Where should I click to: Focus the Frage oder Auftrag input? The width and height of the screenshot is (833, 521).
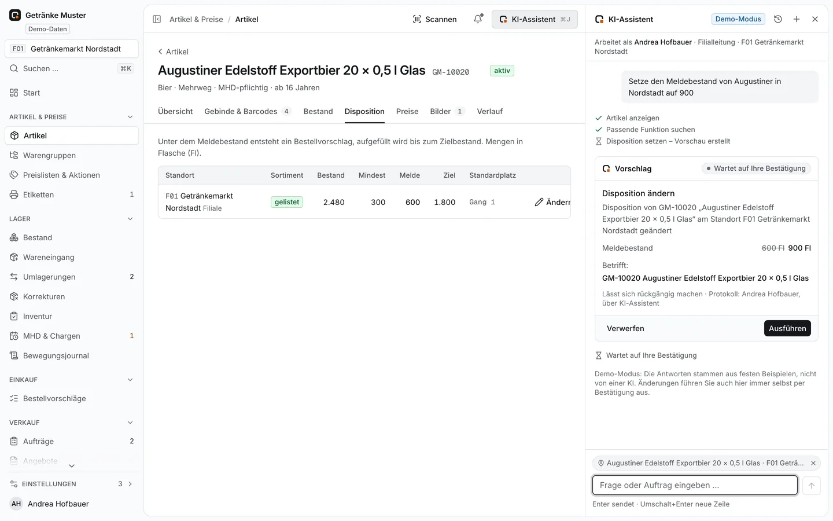695,485
